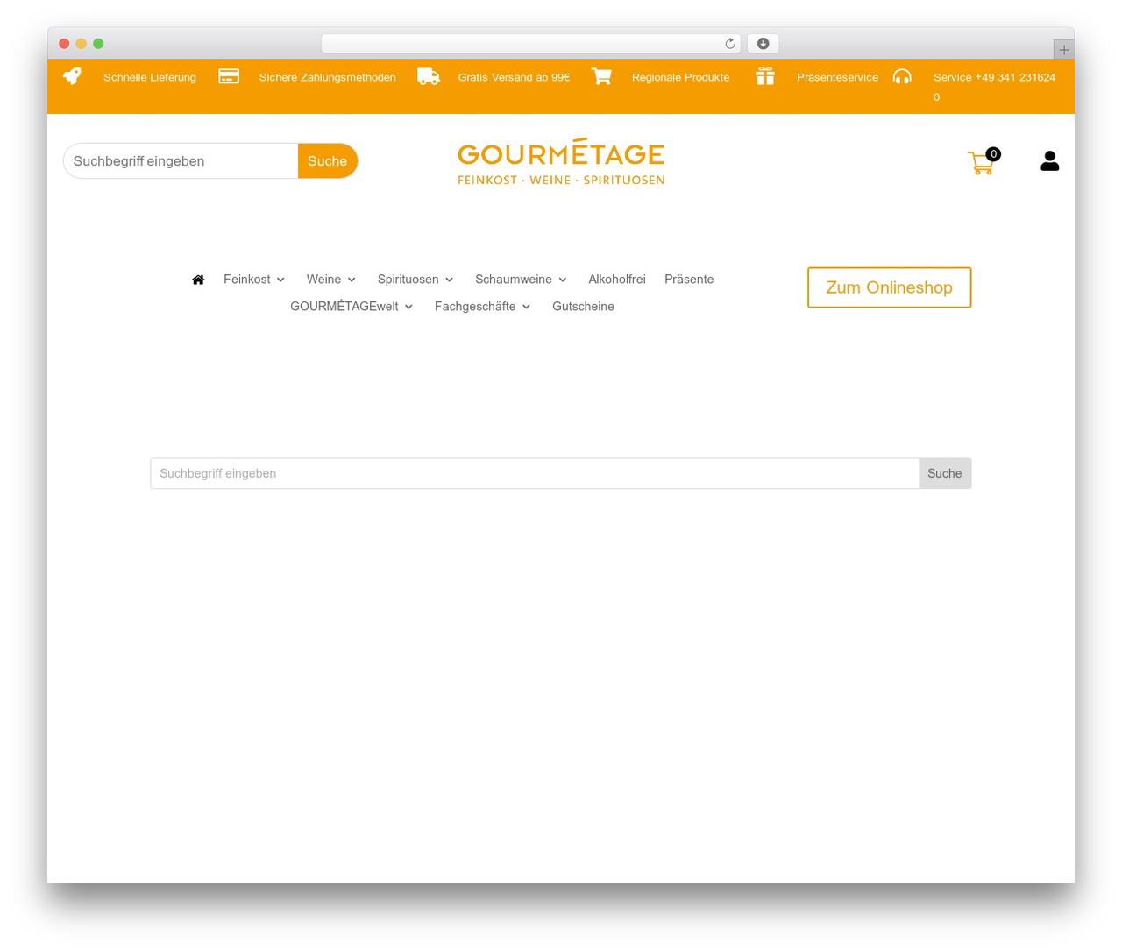
Task: Click the rocket icon for Schnelle Lieferung
Action: [72, 76]
